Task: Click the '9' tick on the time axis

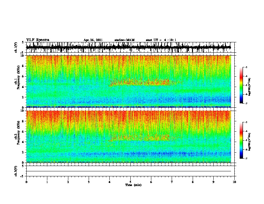Action: 213,182
